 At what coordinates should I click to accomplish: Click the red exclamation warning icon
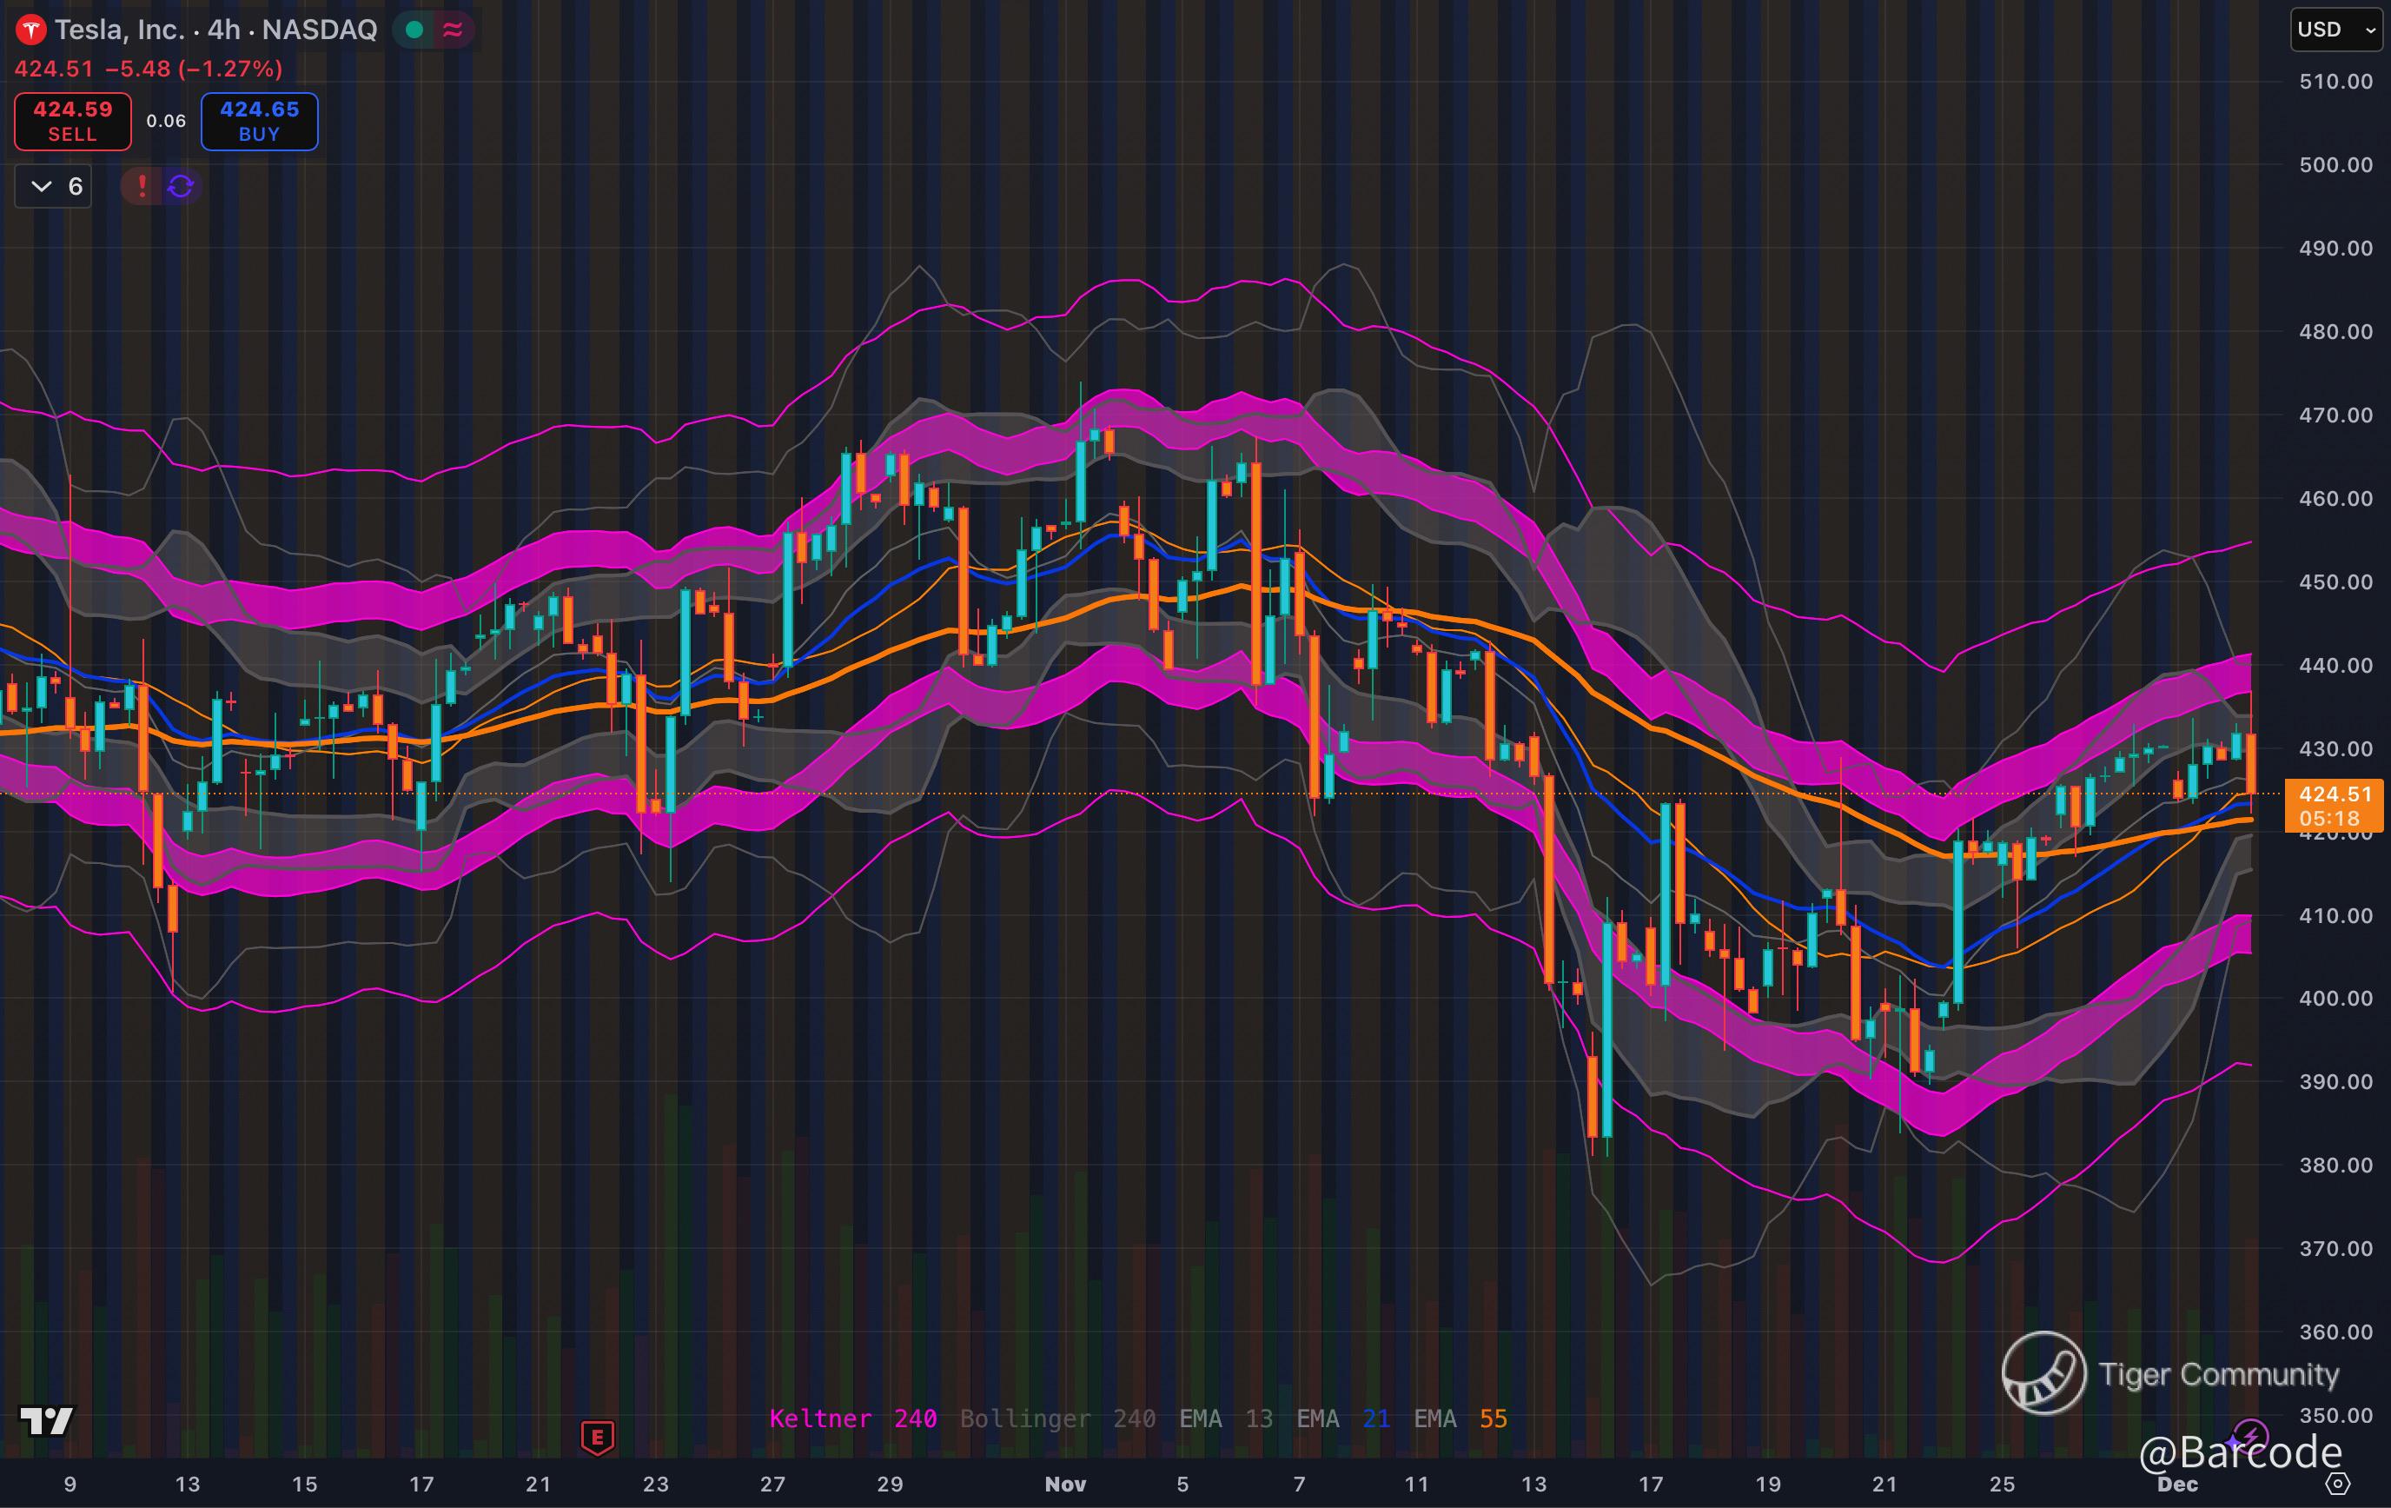(x=142, y=186)
